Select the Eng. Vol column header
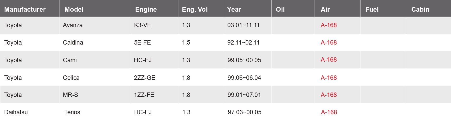Viewport: 451px width, 121px height. [195, 10]
